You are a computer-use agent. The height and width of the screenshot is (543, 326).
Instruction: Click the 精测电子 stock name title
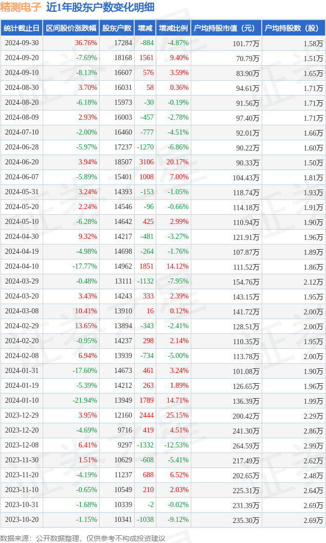point(21,7)
